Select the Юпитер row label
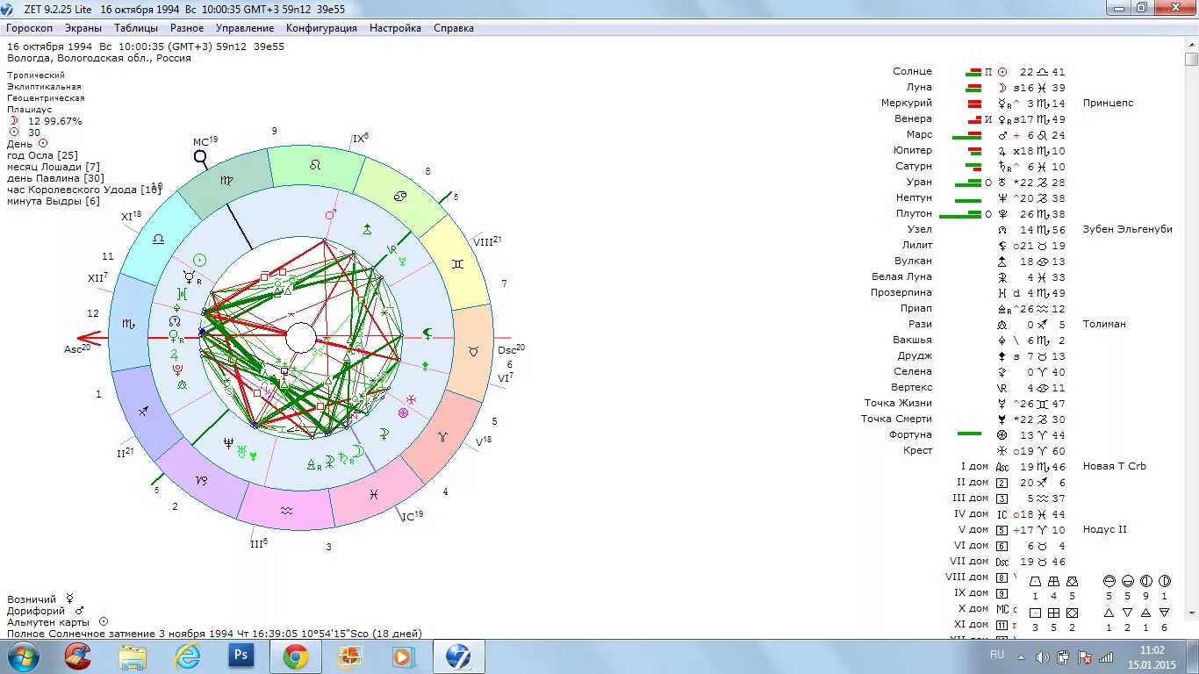Image resolution: width=1199 pixels, height=674 pixels. 913,150
